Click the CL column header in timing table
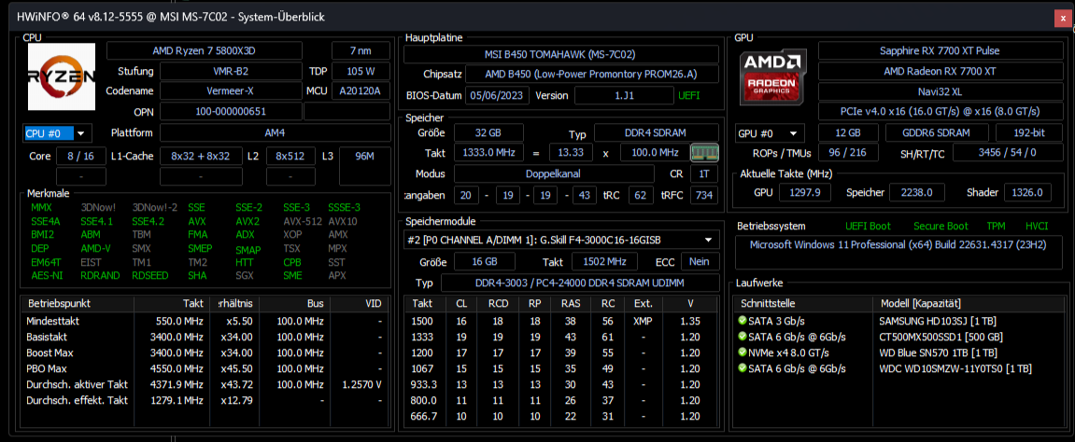This screenshot has height=442, width=1075. [460, 303]
